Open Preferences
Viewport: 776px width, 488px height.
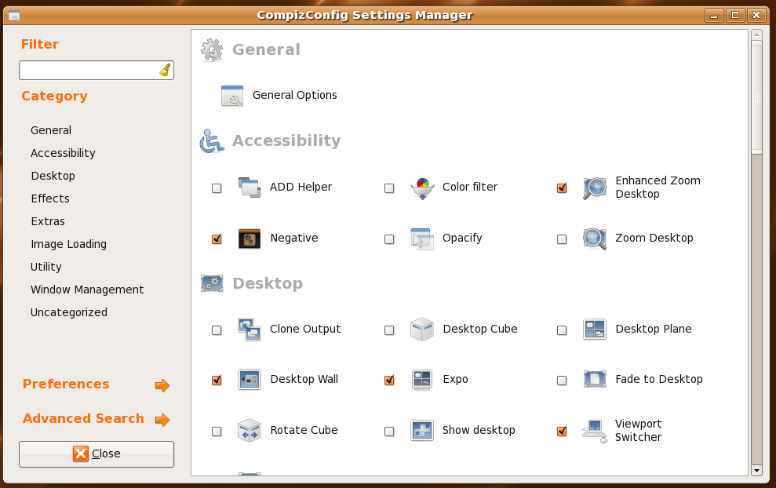(66, 384)
